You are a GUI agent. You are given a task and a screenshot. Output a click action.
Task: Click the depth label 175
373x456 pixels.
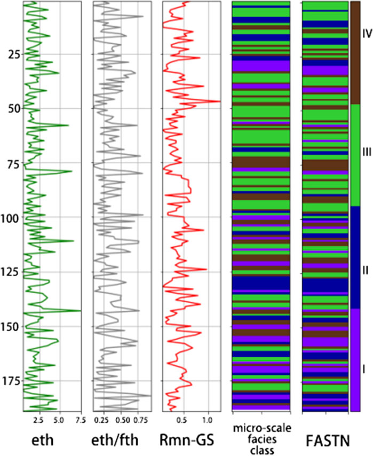(11, 381)
